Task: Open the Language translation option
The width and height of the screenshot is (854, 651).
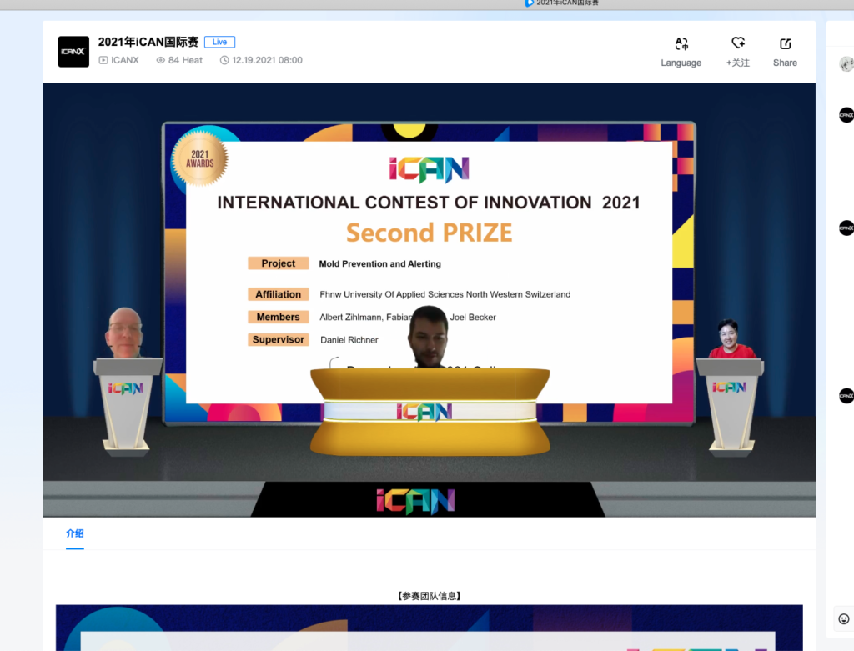Action: (x=681, y=53)
